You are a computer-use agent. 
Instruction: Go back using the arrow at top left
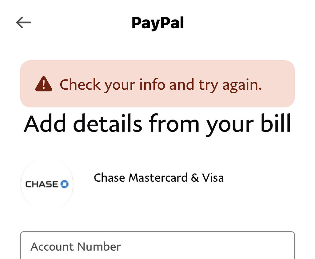point(23,22)
